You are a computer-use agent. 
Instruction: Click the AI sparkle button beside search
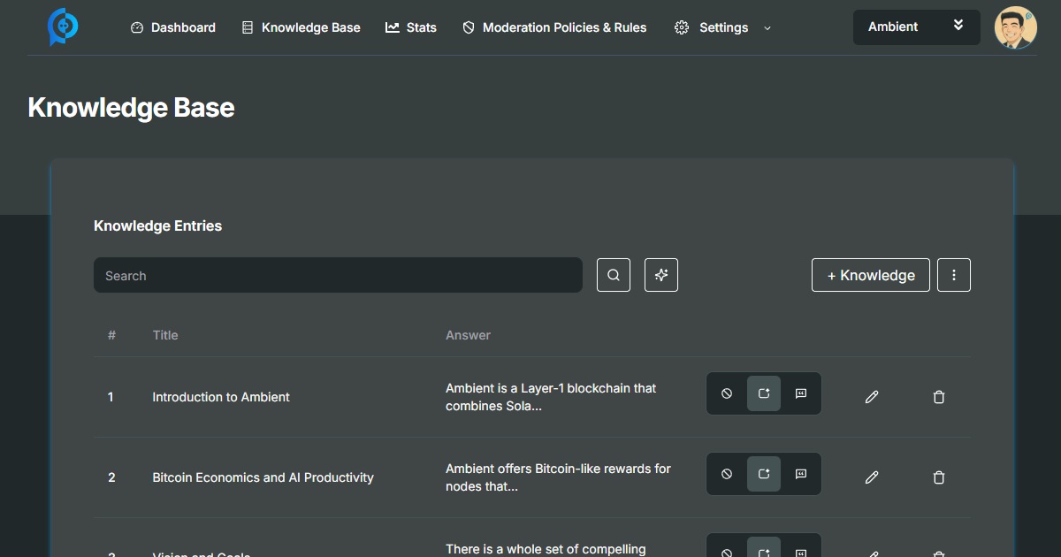coord(661,275)
